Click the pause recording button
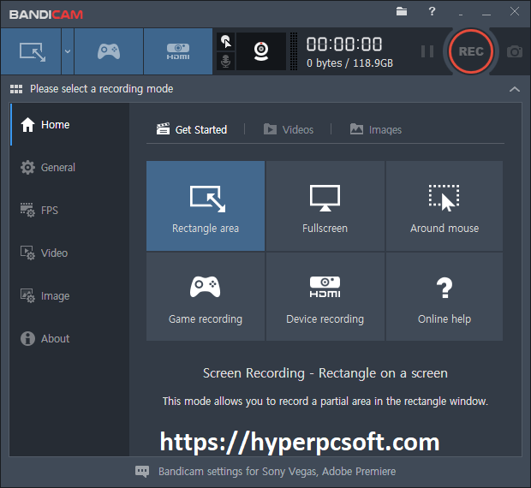531x488 pixels. tap(427, 51)
